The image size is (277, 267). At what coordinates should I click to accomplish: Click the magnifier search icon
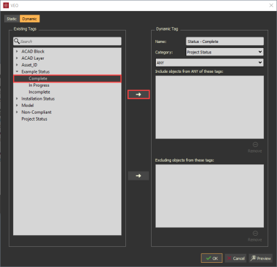pos(17,41)
